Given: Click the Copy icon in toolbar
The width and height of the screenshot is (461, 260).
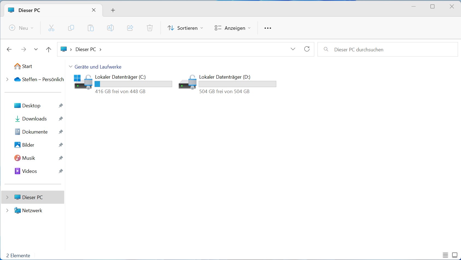Looking at the screenshot, I should click(71, 28).
